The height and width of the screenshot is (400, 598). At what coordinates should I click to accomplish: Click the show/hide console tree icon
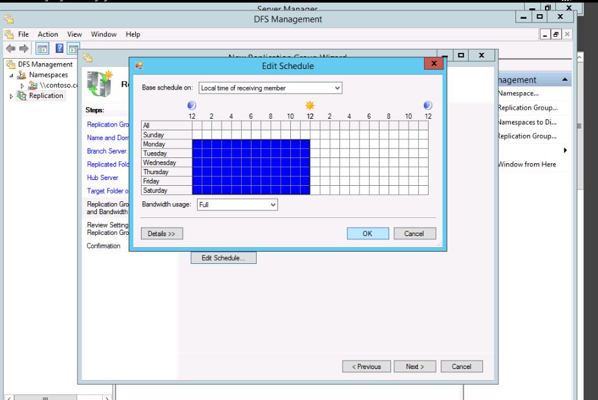(x=42, y=48)
